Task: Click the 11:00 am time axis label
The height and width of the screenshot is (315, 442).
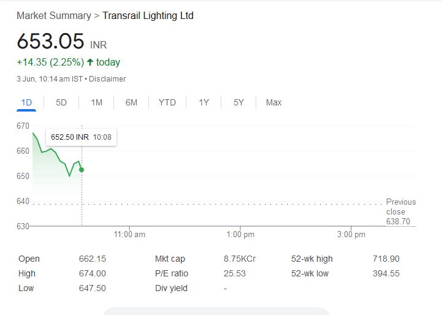Action: pos(130,235)
